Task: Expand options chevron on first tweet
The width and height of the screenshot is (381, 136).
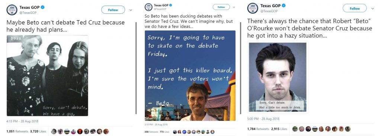Action: [x=131, y=10]
